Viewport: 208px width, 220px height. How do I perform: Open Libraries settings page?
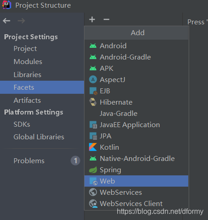[42, 74]
